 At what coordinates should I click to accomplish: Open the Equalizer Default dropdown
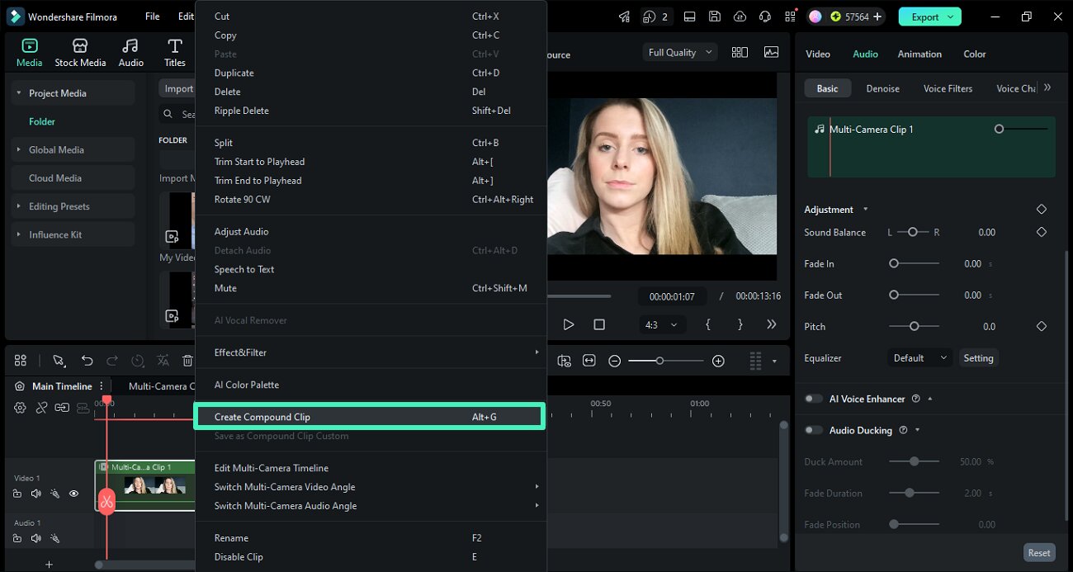[x=919, y=358]
